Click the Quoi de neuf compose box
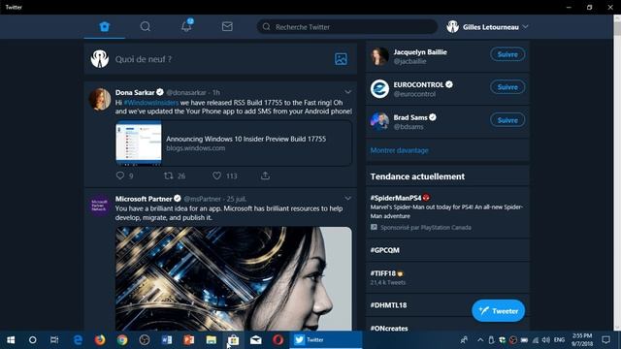 (220, 59)
